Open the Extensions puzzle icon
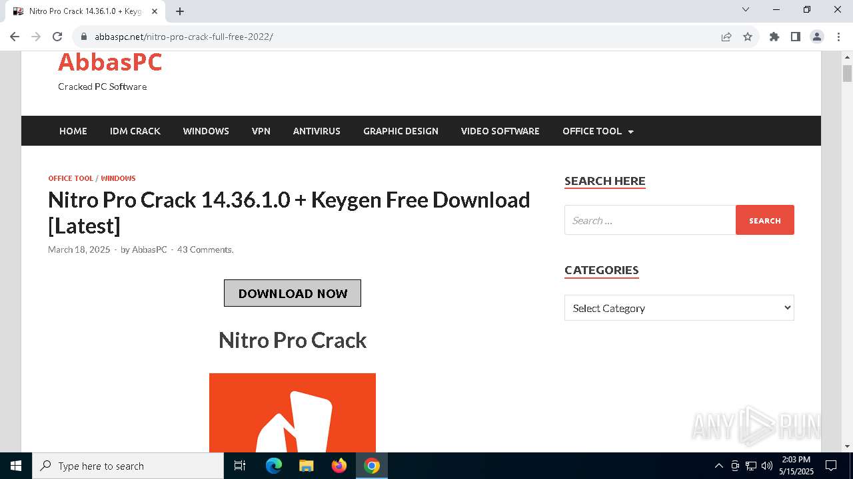The width and height of the screenshot is (853, 479). (774, 37)
